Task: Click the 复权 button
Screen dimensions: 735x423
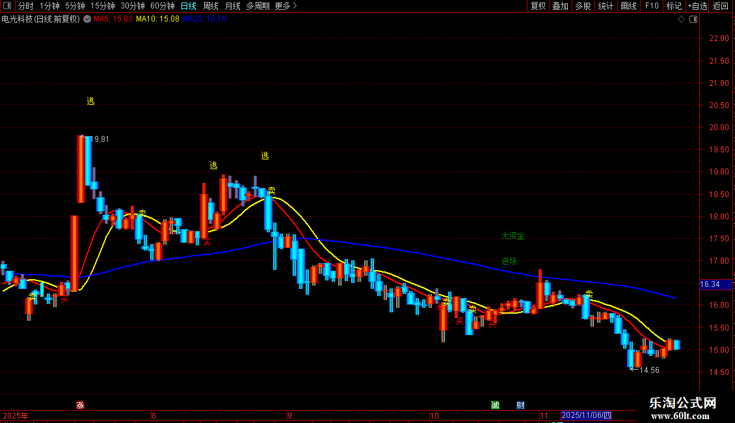Action: (538, 6)
